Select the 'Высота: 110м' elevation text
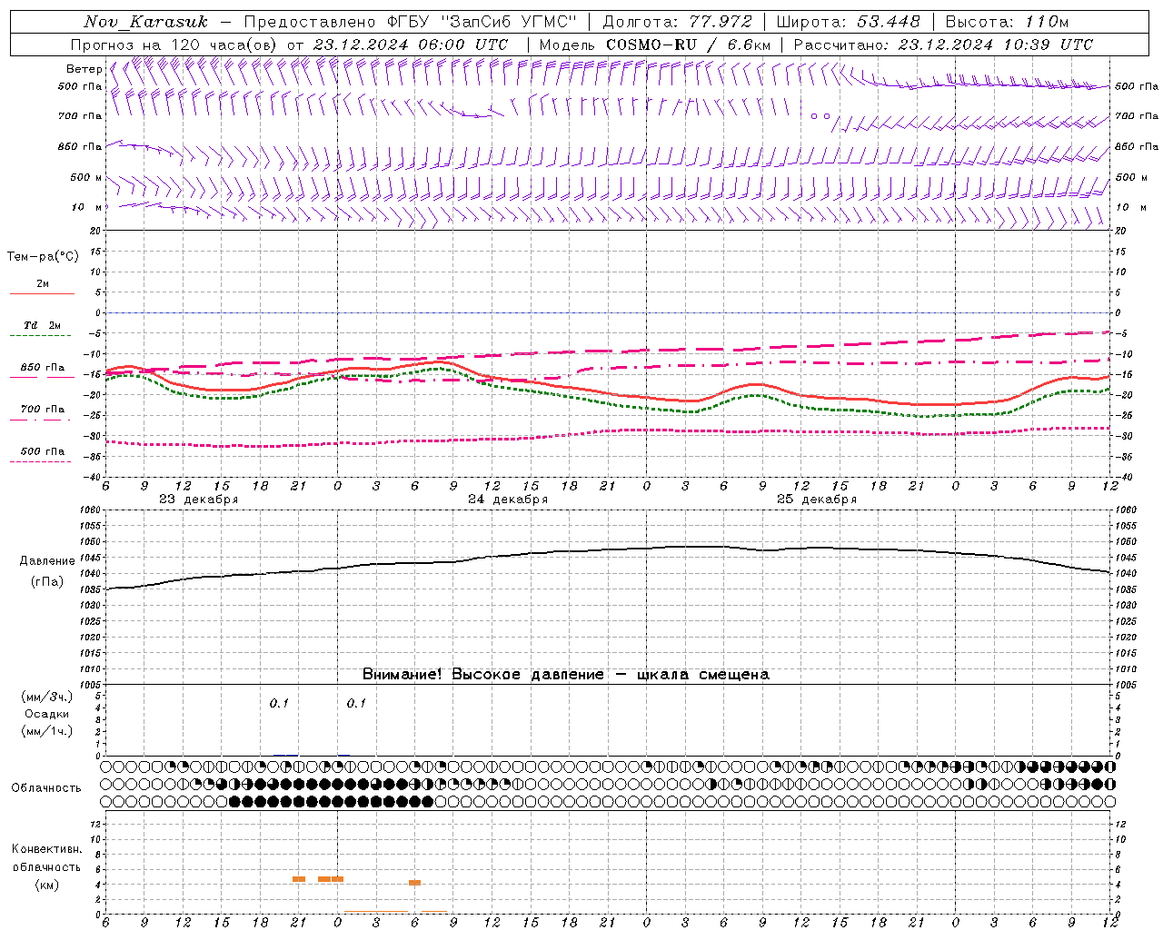1163x930 pixels. pos(1007,22)
